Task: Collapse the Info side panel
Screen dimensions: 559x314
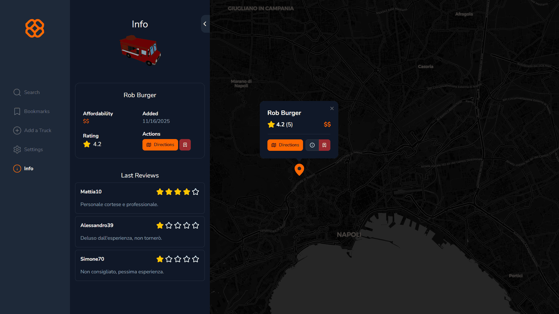Action: (x=205, y=24)
